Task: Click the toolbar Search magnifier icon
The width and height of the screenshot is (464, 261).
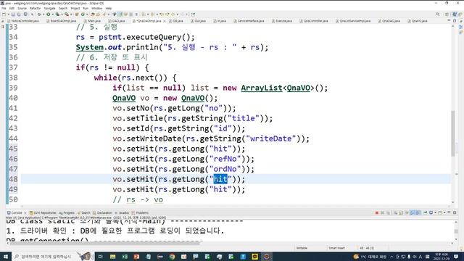Action: point(437,14)
